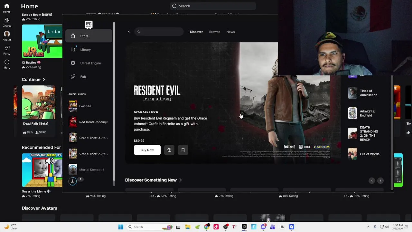
Task: Switch to the Discover tab
Action: click(196, 32)
